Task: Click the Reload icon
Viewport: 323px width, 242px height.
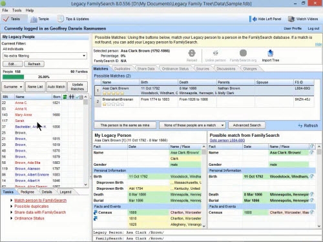Action: [192, 53]
